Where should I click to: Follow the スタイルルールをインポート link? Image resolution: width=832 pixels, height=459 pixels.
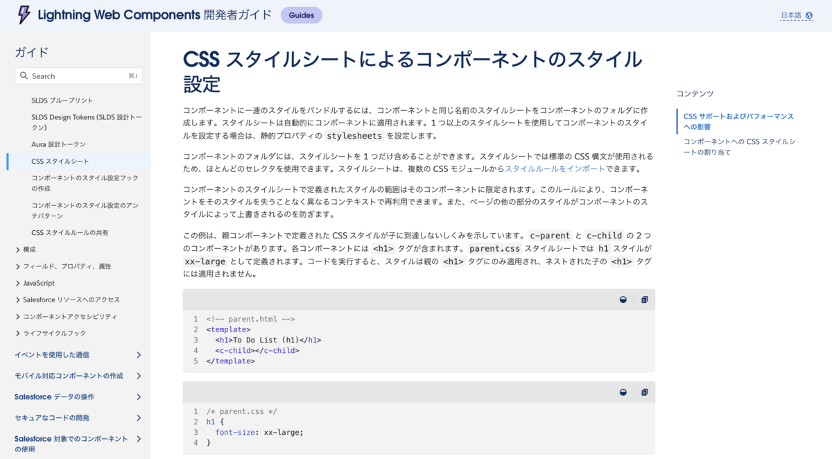tap(555, 169)
